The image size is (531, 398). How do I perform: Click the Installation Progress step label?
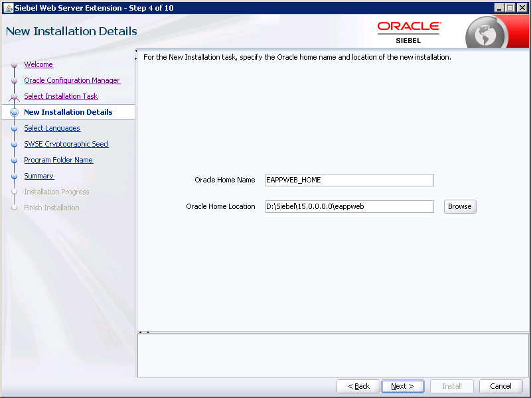tap(56, 192)
